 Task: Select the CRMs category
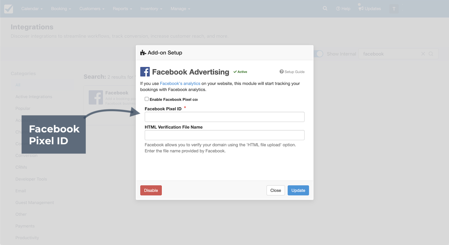[21, 167]
